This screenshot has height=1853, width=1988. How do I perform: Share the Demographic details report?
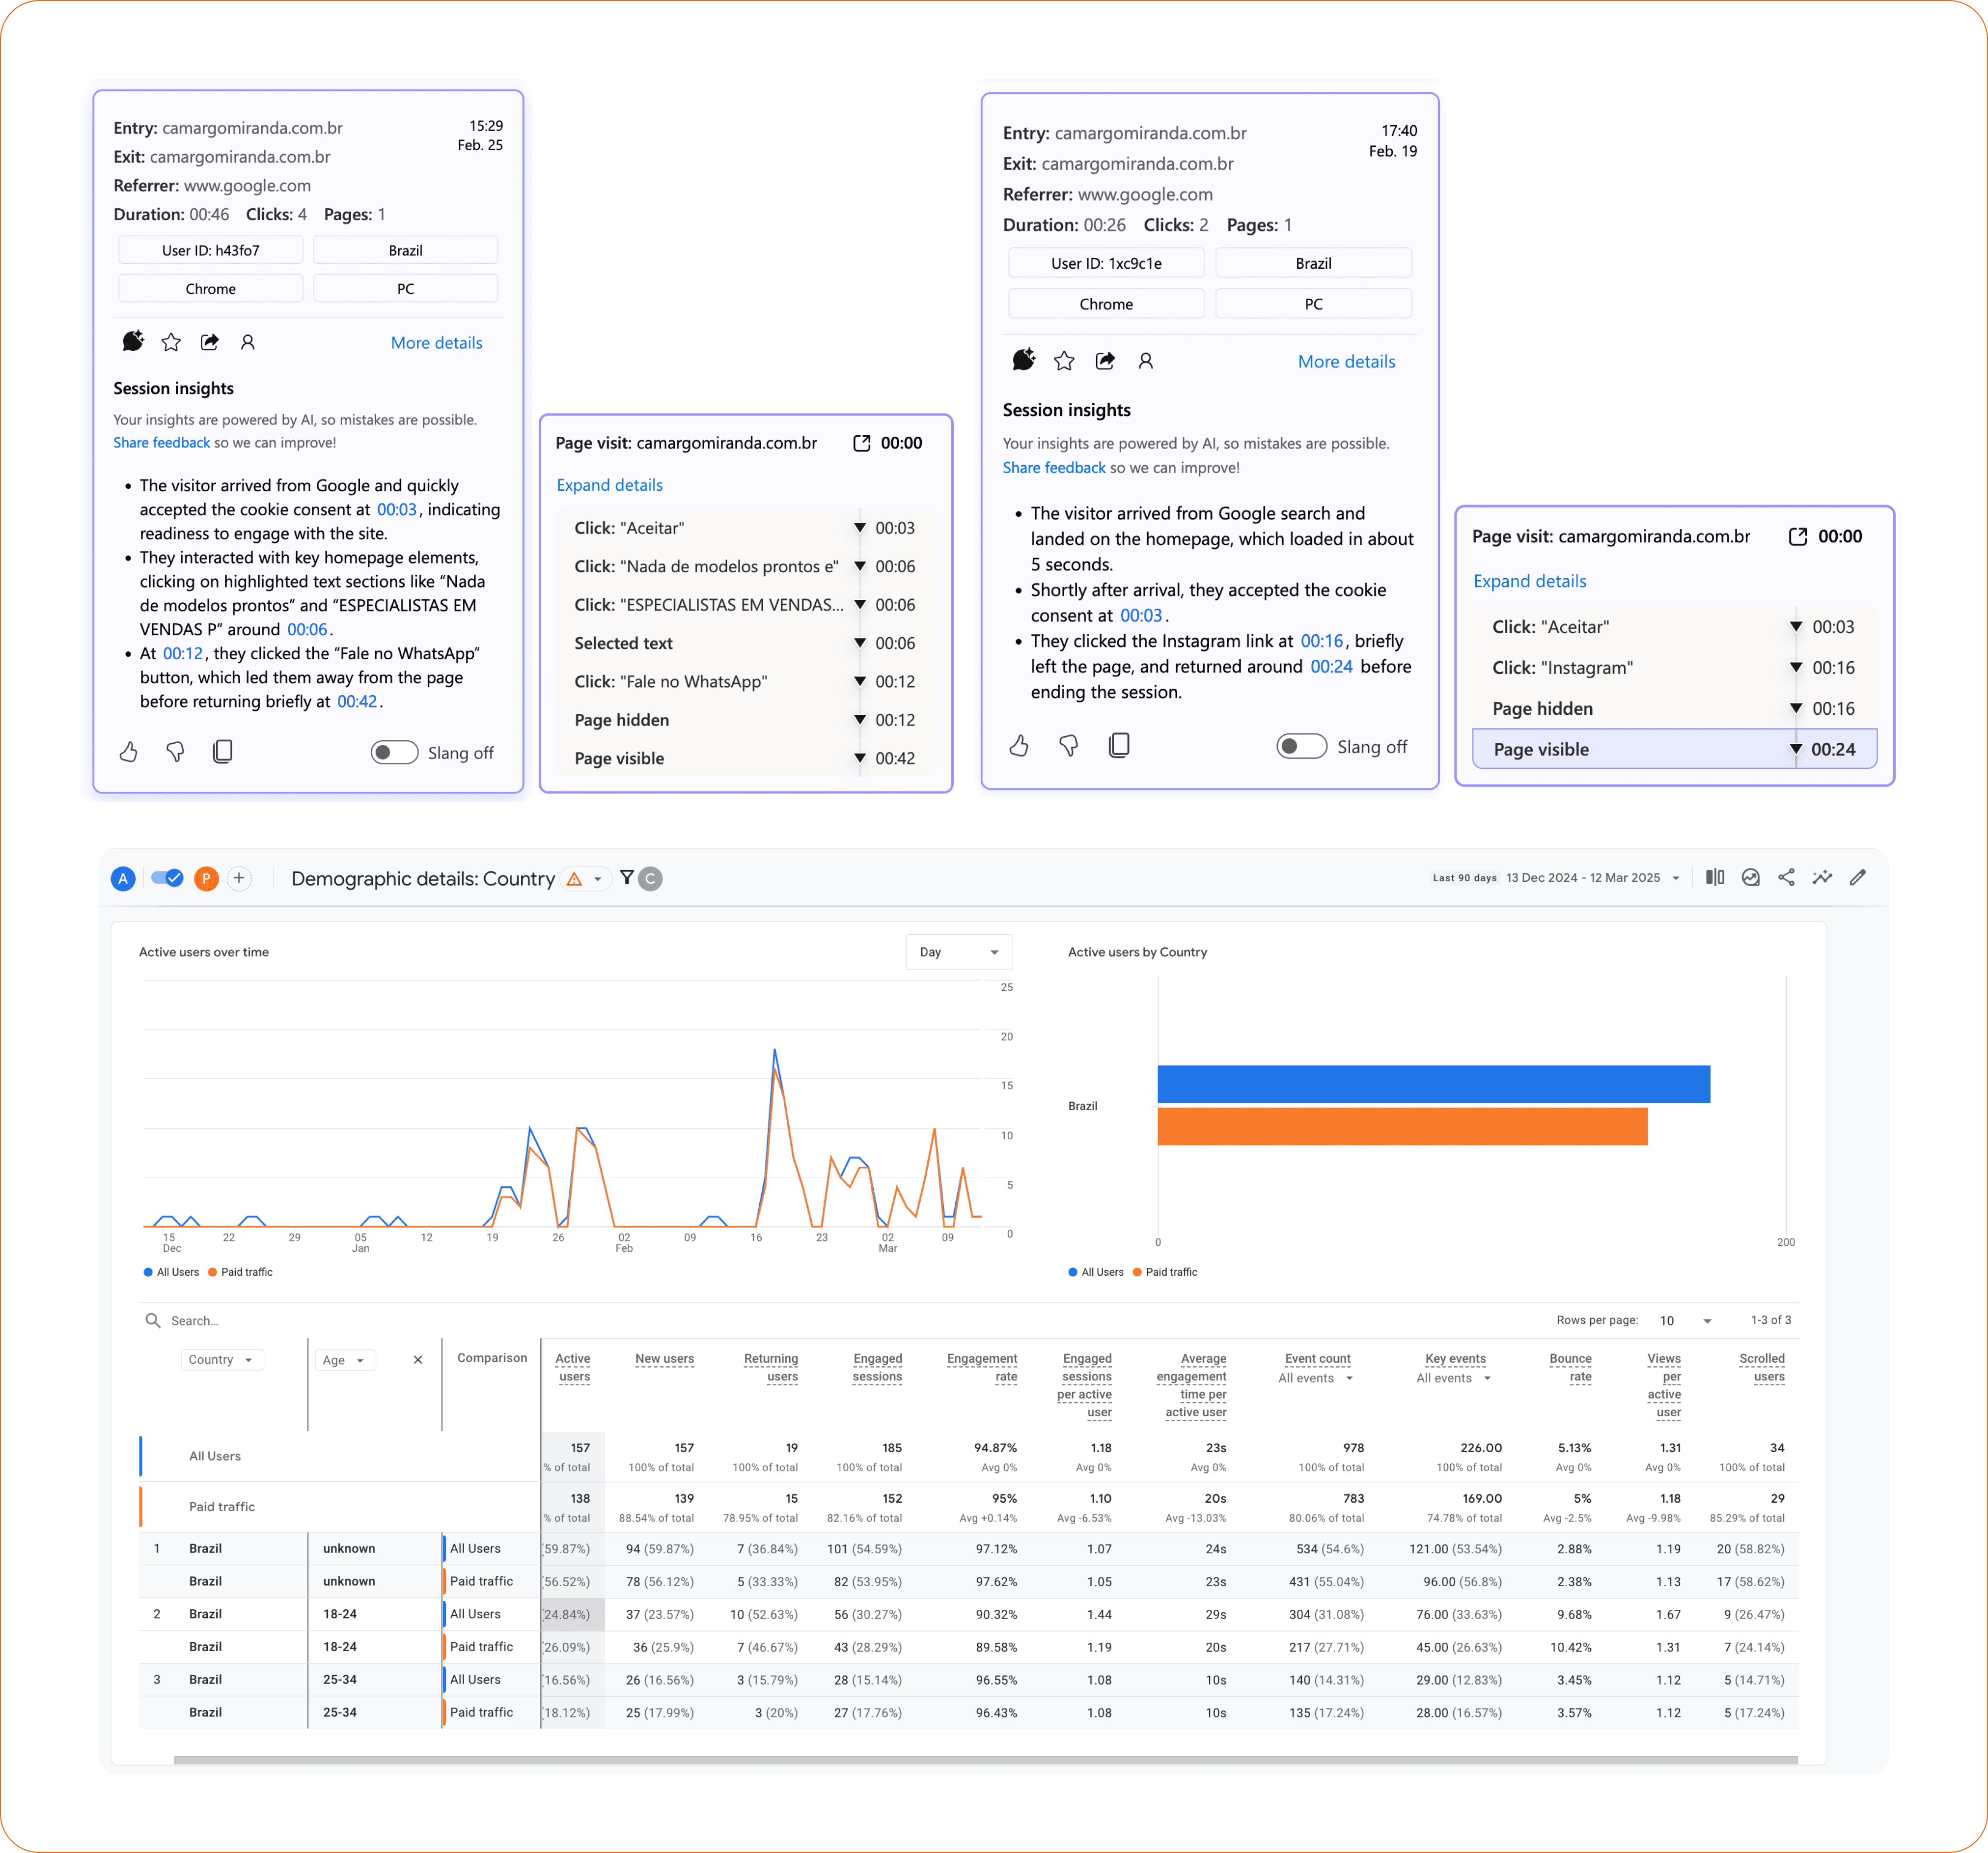pyautogui.click(x=1787, y=877)
